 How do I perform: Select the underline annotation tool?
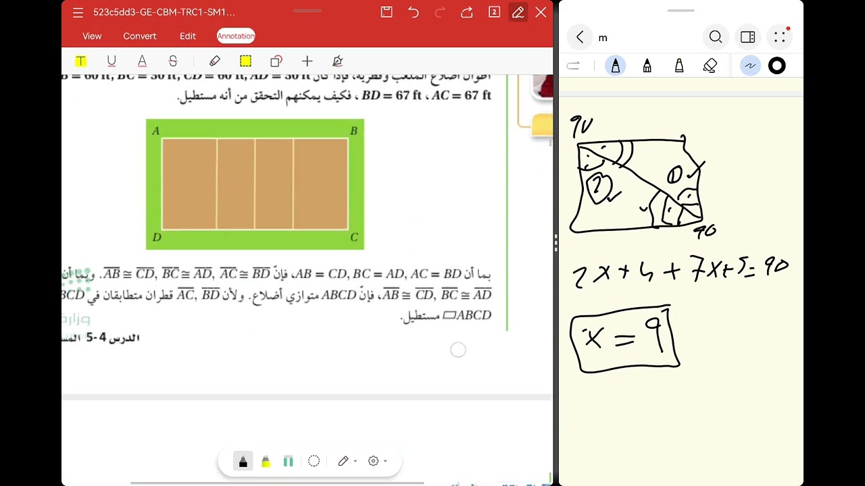point(112,61)
